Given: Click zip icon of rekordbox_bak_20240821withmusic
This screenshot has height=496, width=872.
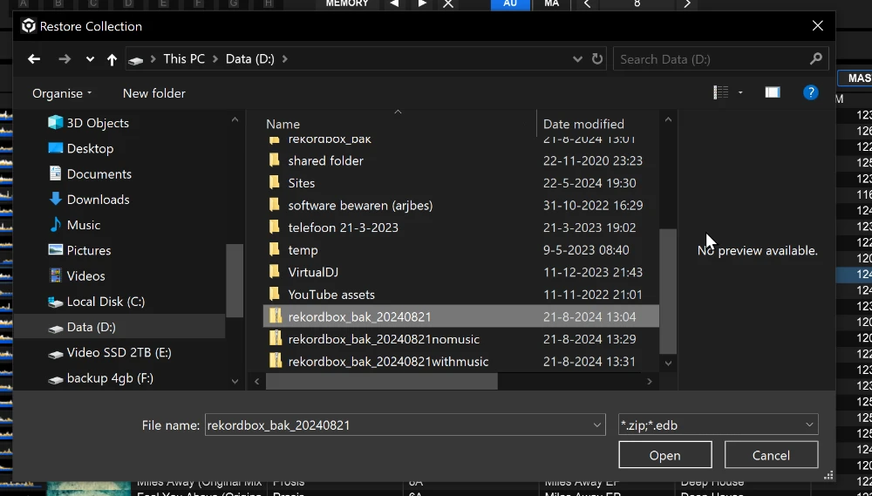Looking at the screenshot, I should [x=276, y=360].
